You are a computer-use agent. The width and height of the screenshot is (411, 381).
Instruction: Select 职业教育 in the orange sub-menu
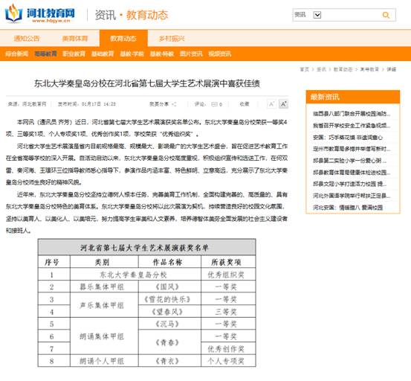click(x=74, y=54)
